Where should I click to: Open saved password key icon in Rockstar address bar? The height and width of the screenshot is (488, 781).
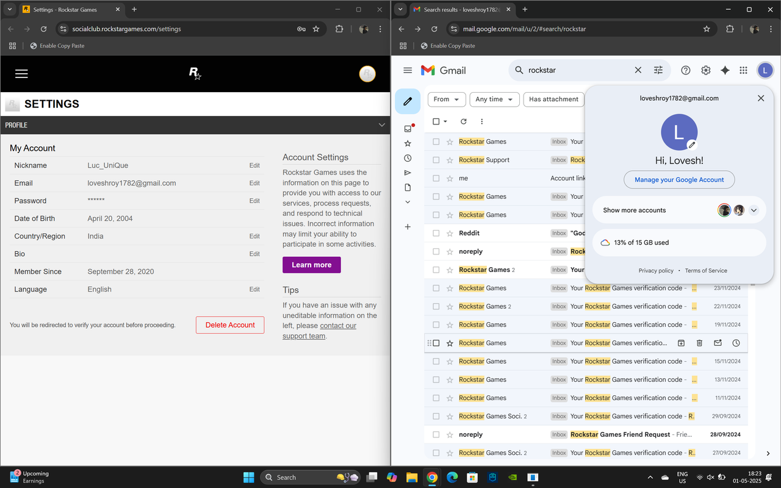click(x=301, y=29)
